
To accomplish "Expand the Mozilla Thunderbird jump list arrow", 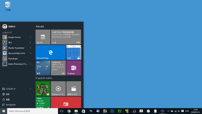I will 30,48.
